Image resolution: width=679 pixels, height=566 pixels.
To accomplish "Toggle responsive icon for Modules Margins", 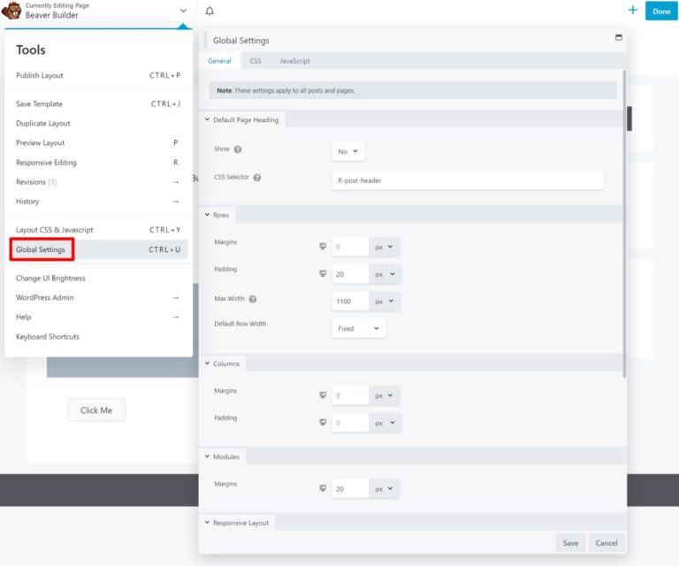I will 323,488.
